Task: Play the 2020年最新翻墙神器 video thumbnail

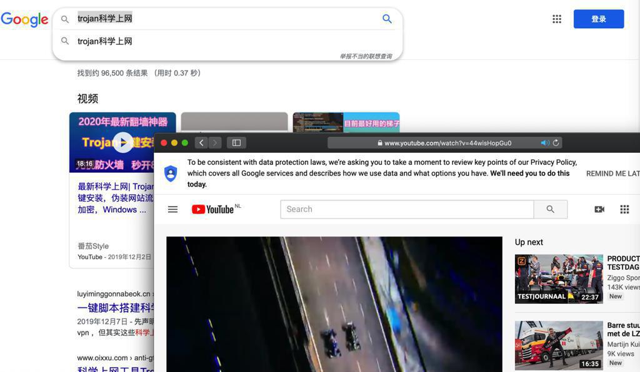Action: point(123,142)
